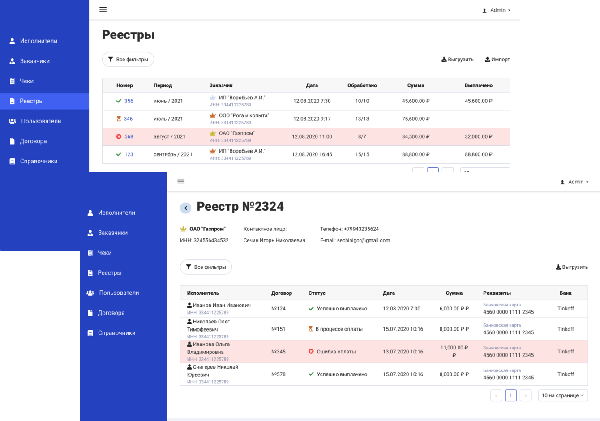Click the next page arrow in lower pagination
Image resolution: width=600 pixels, height=421 pixels.
pos(526,395)
